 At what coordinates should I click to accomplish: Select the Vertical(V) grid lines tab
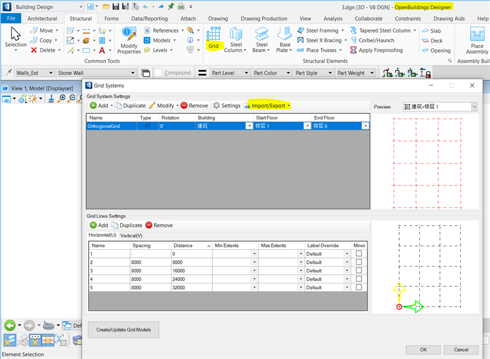click(x=131, y=236)
